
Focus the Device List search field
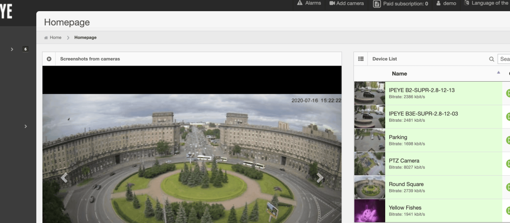click(504, 59)
